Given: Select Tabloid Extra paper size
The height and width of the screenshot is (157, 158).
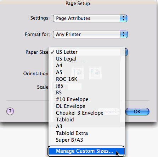Looking at the screenshot, I should tap(87, 133).
